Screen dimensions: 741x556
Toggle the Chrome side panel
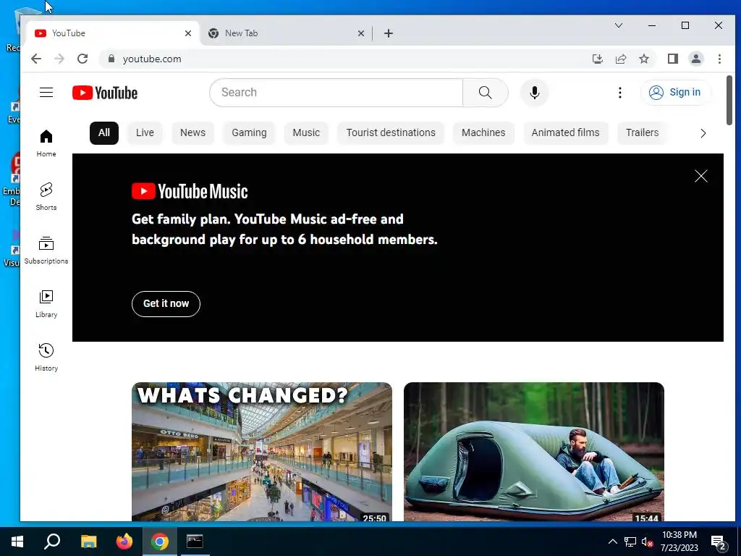click(x=673, y=59)
